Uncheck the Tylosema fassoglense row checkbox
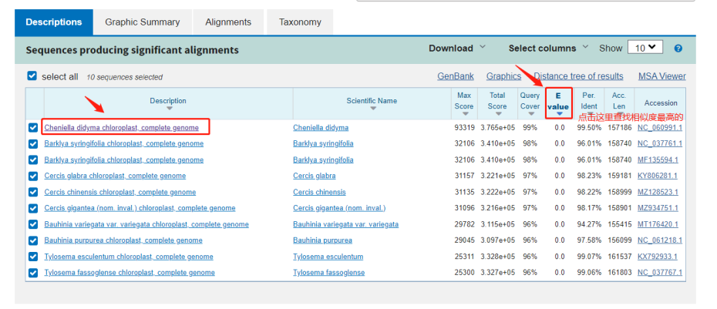Image resolution: width=717 pixels, height=309 pixels. tap(33, 273)
